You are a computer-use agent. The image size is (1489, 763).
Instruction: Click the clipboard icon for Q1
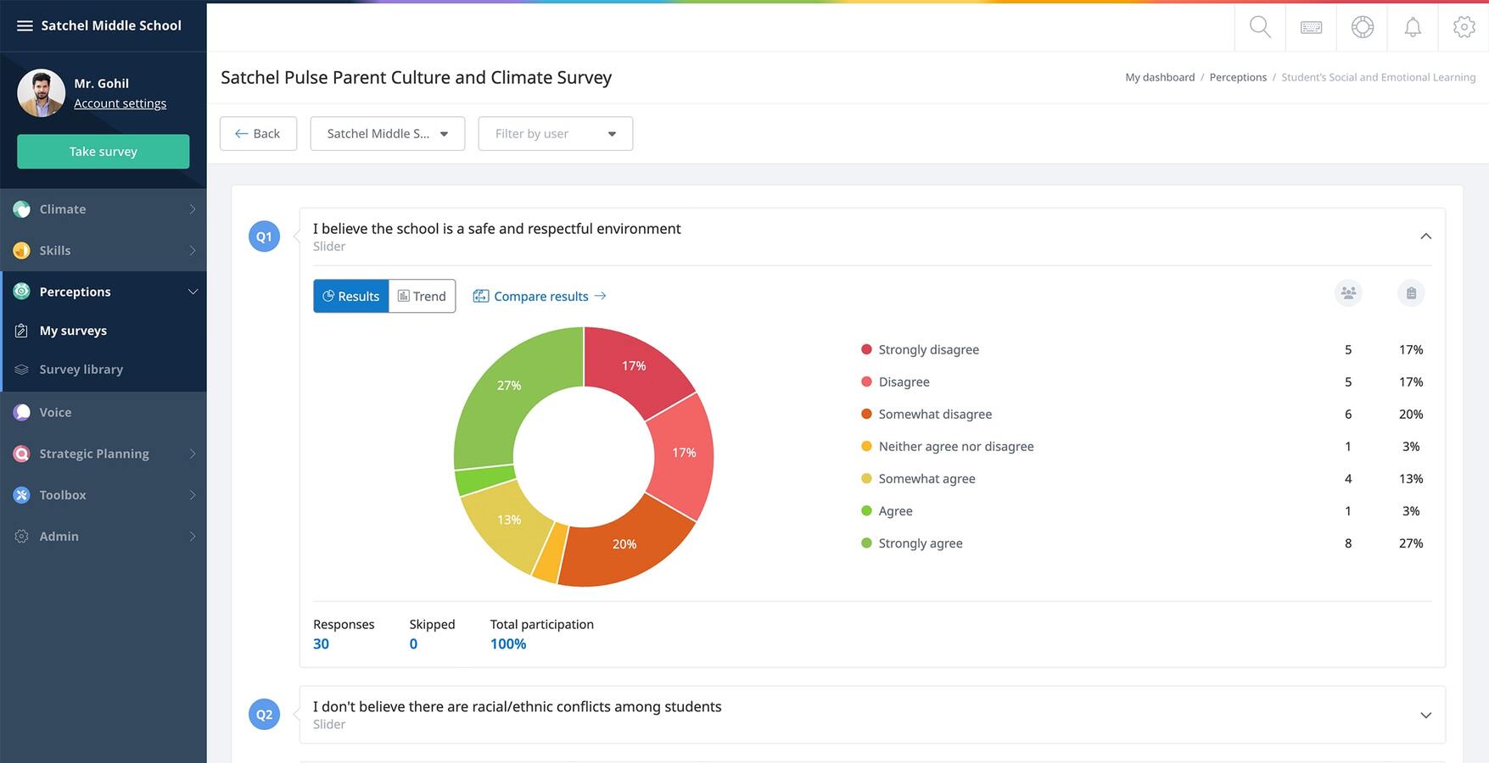coord(1411,293)
